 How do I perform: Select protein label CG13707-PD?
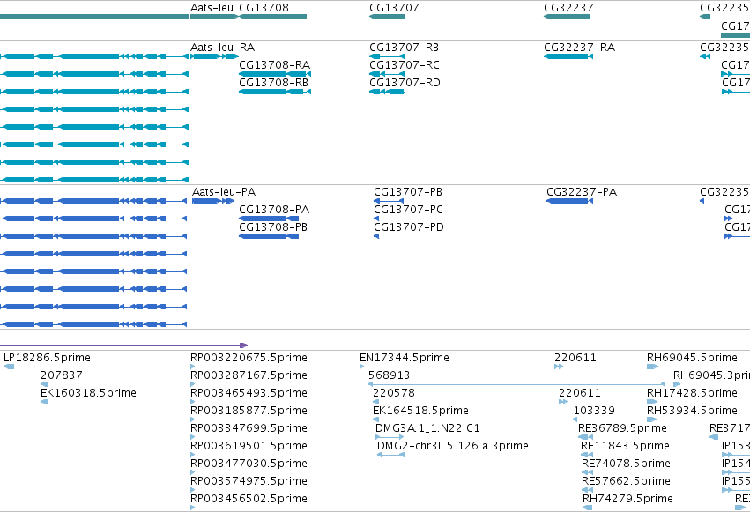click(x=409, y=227)
